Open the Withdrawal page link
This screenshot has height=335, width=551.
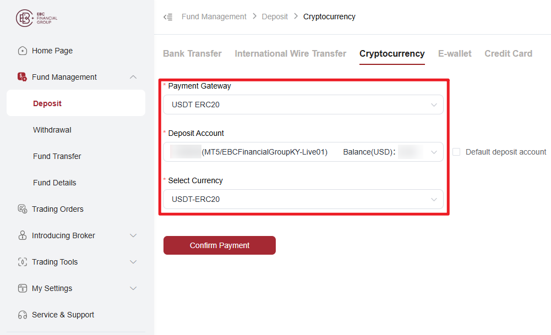point(52,130)
